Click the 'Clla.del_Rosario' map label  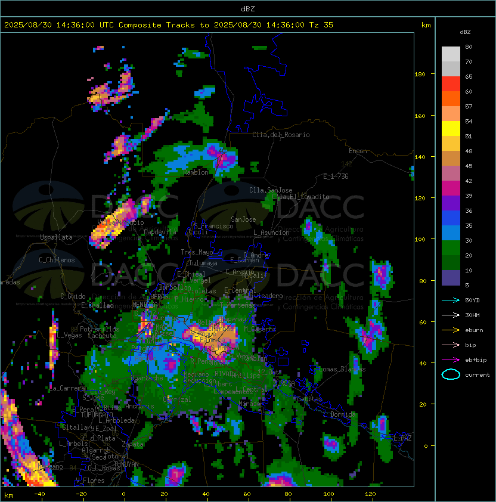(281, 135)
